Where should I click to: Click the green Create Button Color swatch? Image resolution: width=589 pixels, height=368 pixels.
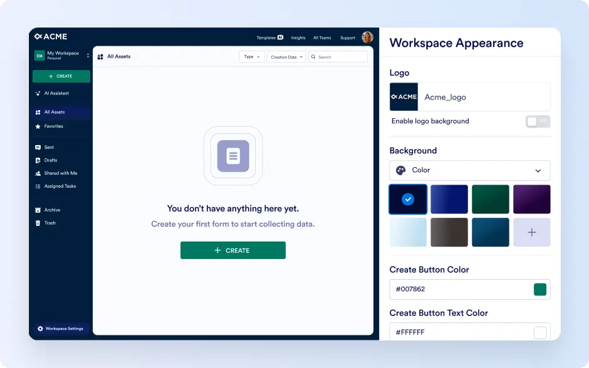(x=539, y=289)
